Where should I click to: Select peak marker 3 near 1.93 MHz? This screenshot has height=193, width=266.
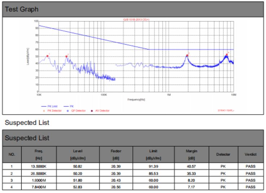tap(187, 55)
